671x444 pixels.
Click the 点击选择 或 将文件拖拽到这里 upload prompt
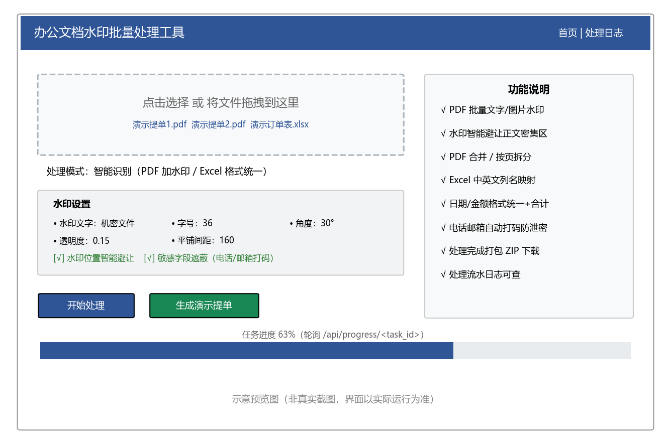pyautogui.click(x=221, y=103)
